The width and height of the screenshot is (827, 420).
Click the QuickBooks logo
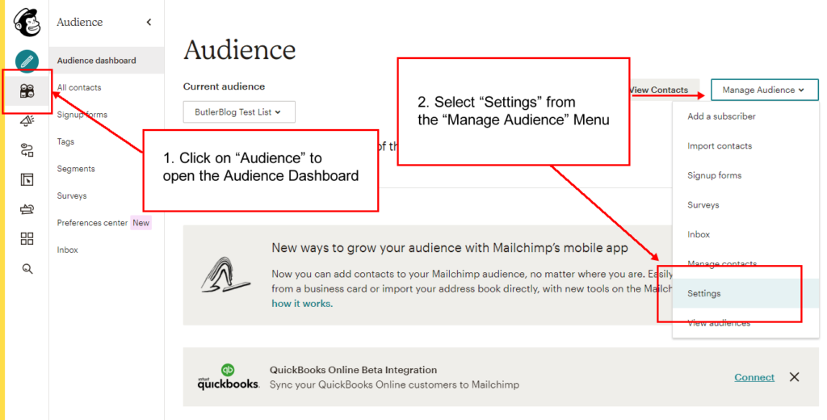coord(228,376)
